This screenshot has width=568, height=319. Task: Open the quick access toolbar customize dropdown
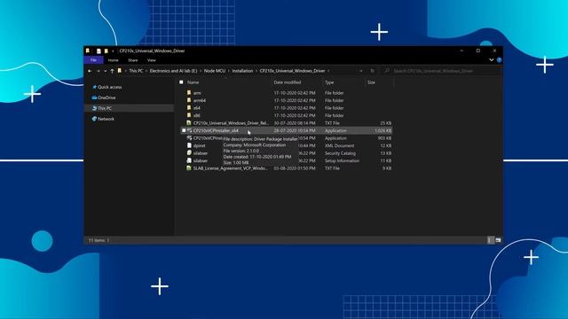click(x=113, y=51)
